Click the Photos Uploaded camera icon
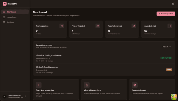The height and width of the screenshot is (101, 178). pyautogui.click(x=98, y=26)
